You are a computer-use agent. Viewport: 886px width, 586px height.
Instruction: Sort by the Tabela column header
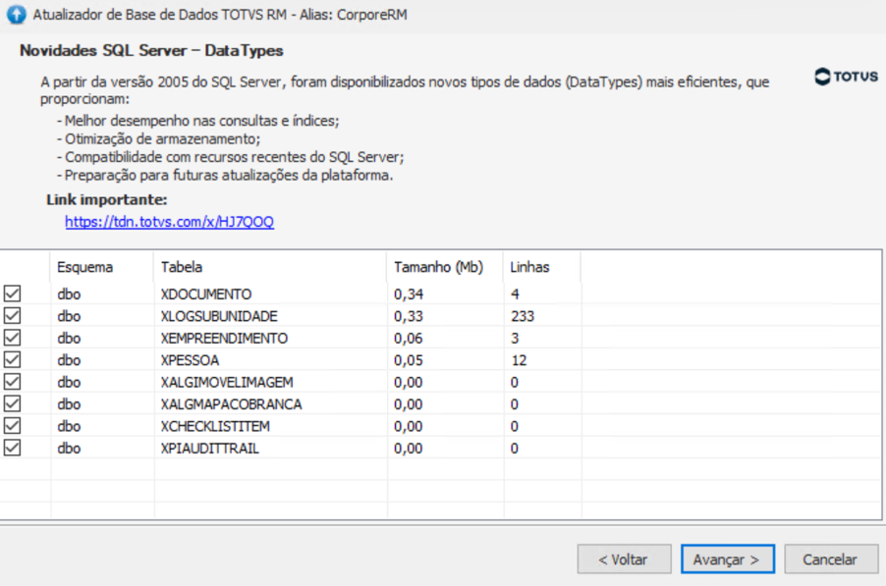point(270,267)
